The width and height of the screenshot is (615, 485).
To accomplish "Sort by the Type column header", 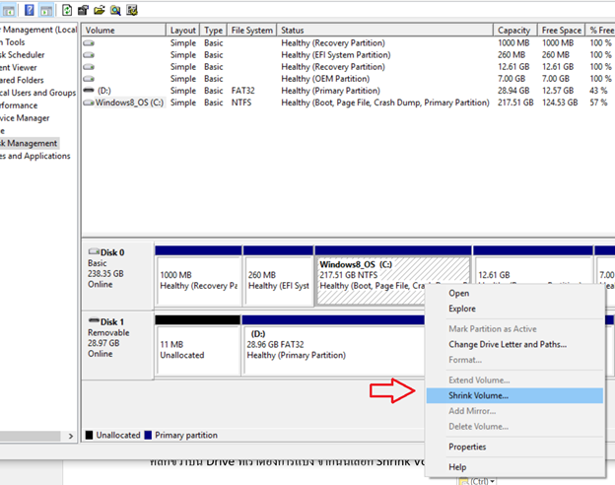I will click(x=213, y=31).
